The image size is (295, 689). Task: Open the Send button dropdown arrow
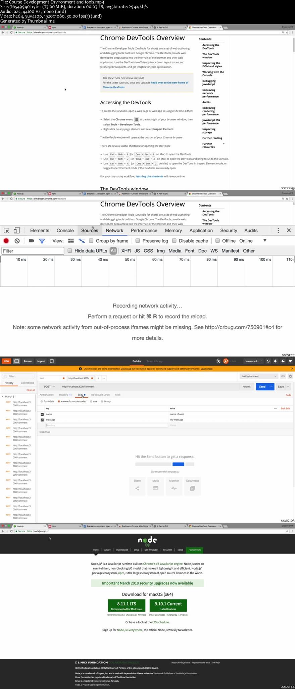click(271, 387)
